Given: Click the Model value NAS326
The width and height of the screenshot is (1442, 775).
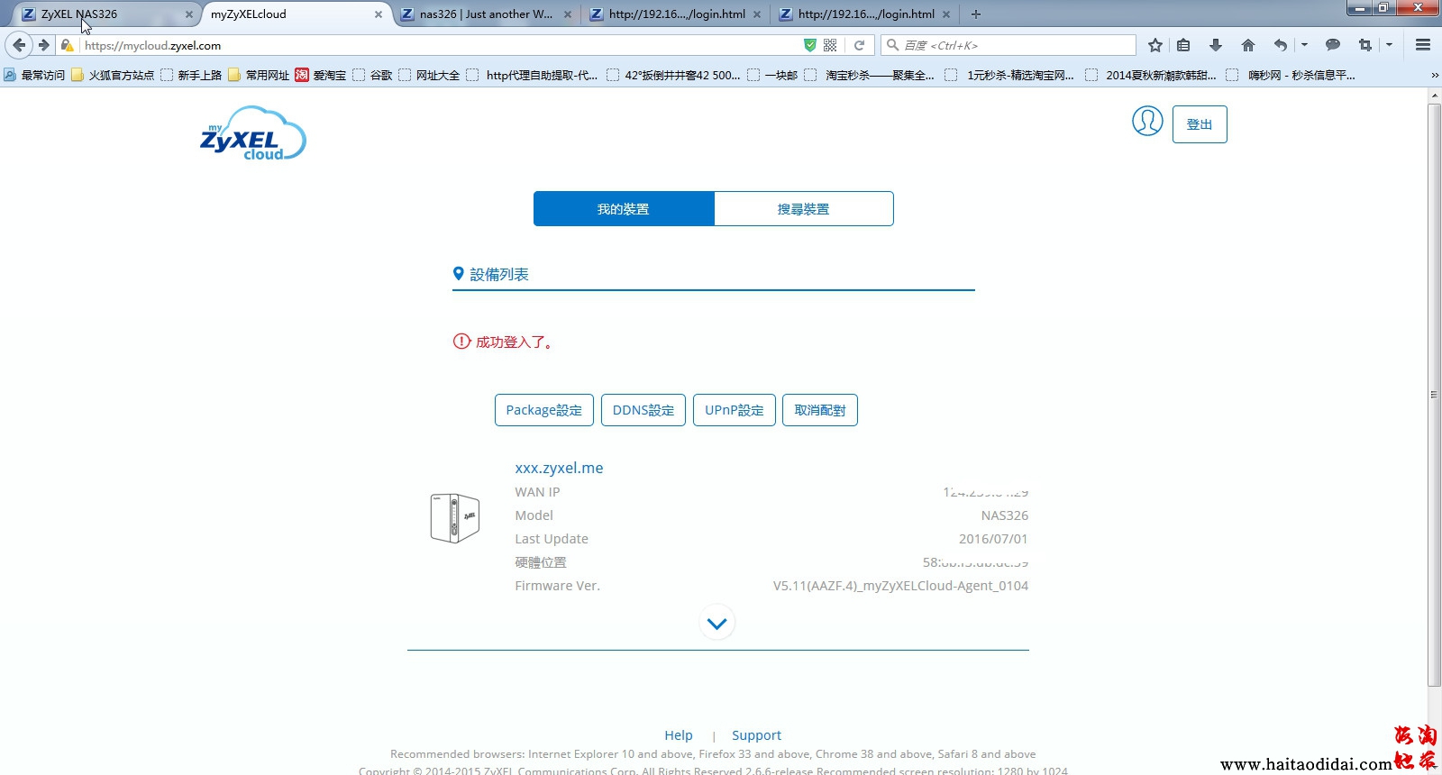Looking at the screenshot, I should click(x=1005, y=515).
